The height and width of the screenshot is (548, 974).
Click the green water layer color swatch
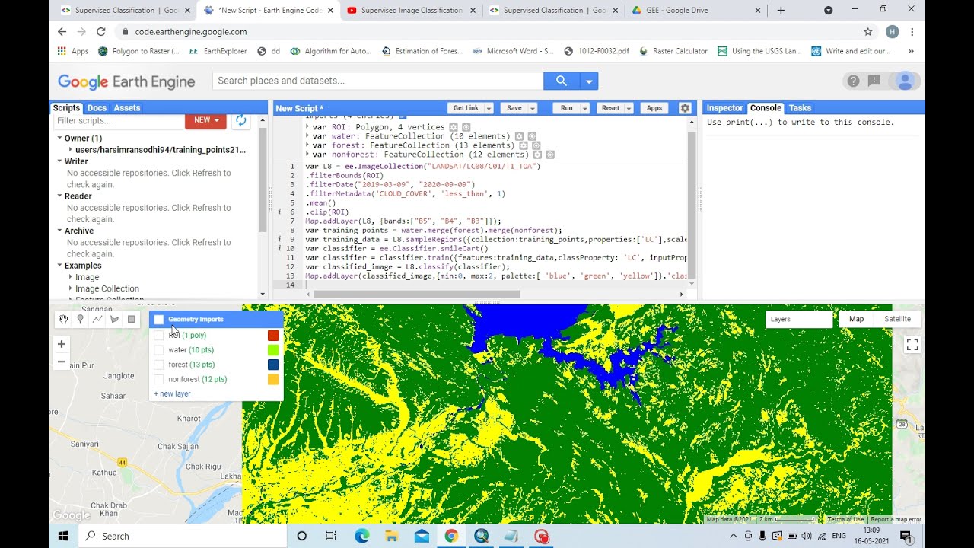click(273, 350)
